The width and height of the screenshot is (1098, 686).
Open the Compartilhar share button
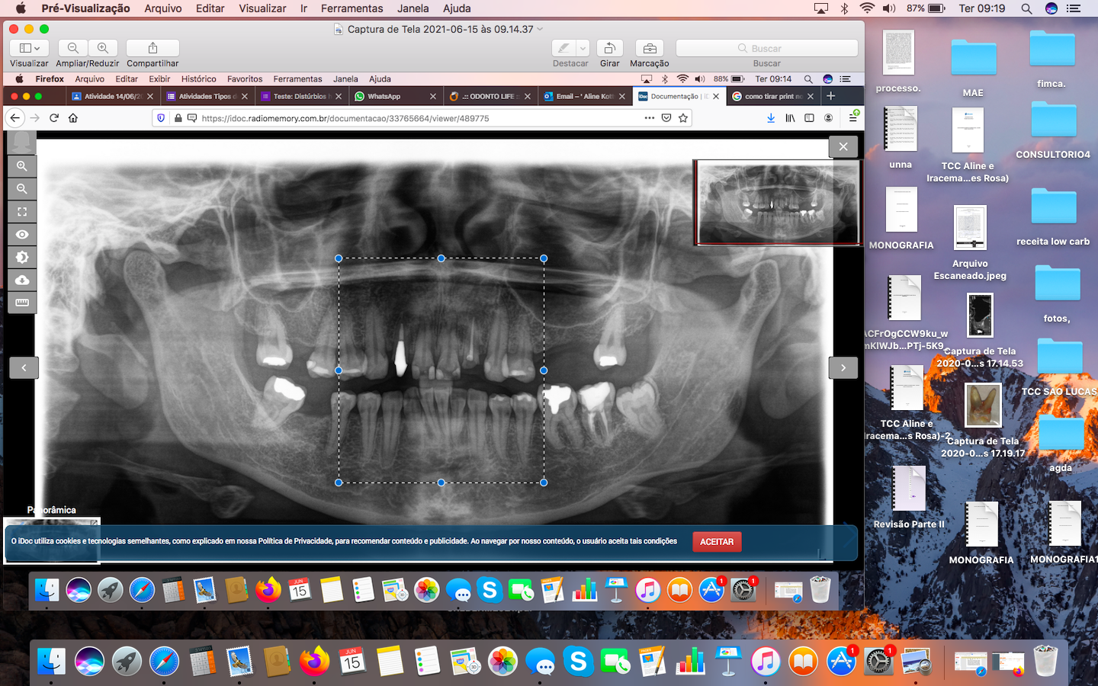pyautogui.click(x=152, y=48)
